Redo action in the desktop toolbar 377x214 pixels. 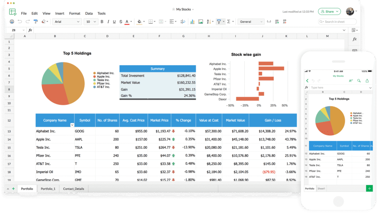click(x=28, y=22)
